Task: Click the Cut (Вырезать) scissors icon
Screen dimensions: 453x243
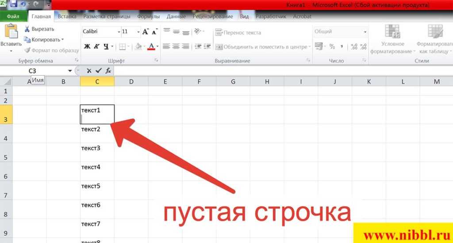Action: [27, 29]
